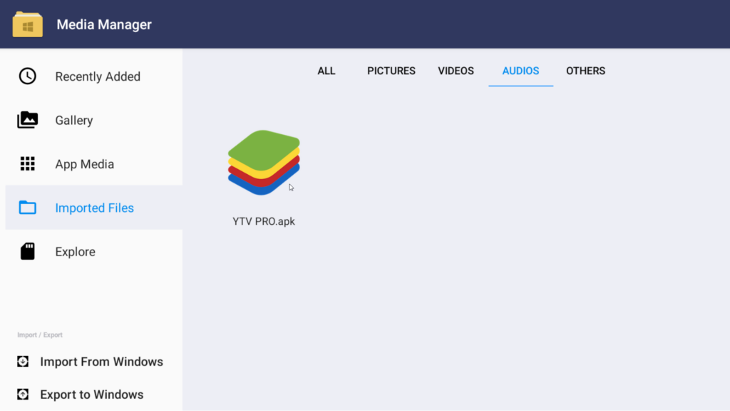Click Import From Windows text

[101, 362]
